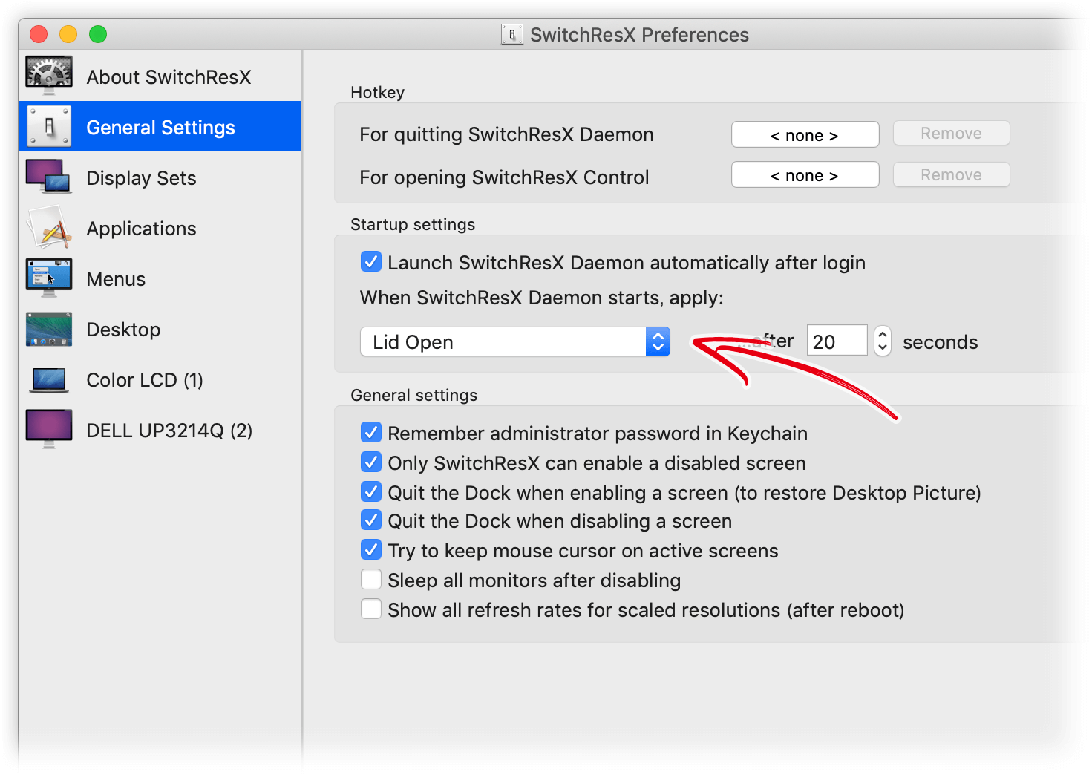Open the About SwitchResX gear icon
1092x775 pixels.
pos(49,76)
